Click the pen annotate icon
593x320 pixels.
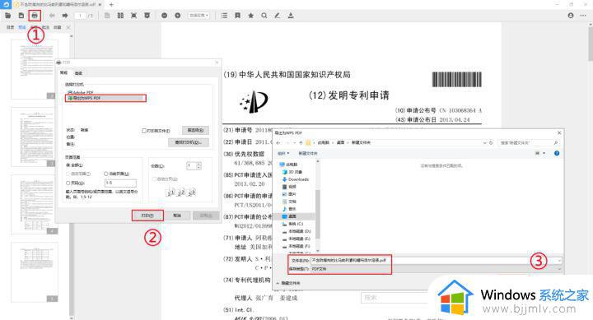click(x=278, y=16)
